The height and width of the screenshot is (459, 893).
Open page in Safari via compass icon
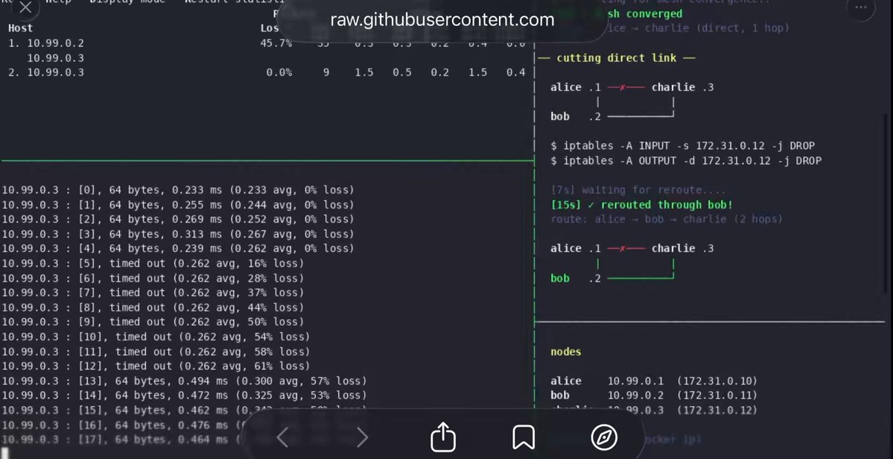coord(604,437)
